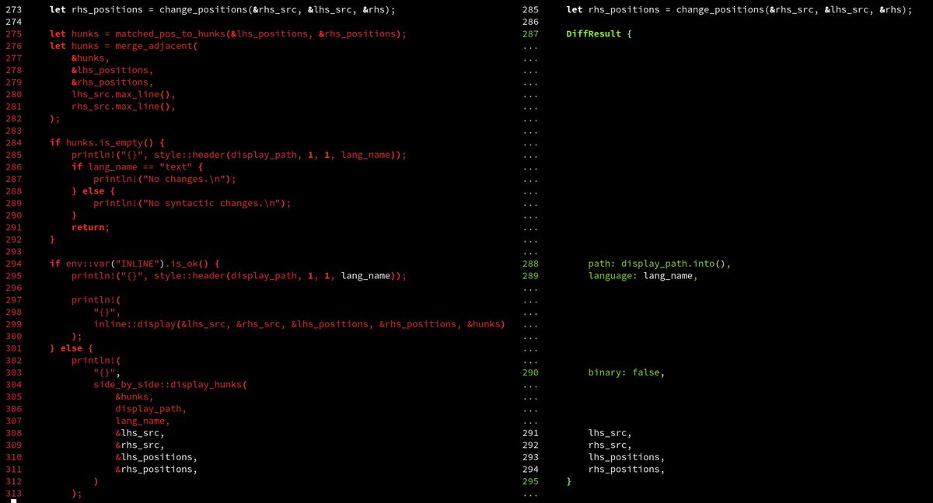
Task: Click rhs_positions on right-side line 294
Action: (x=626, y=470)
